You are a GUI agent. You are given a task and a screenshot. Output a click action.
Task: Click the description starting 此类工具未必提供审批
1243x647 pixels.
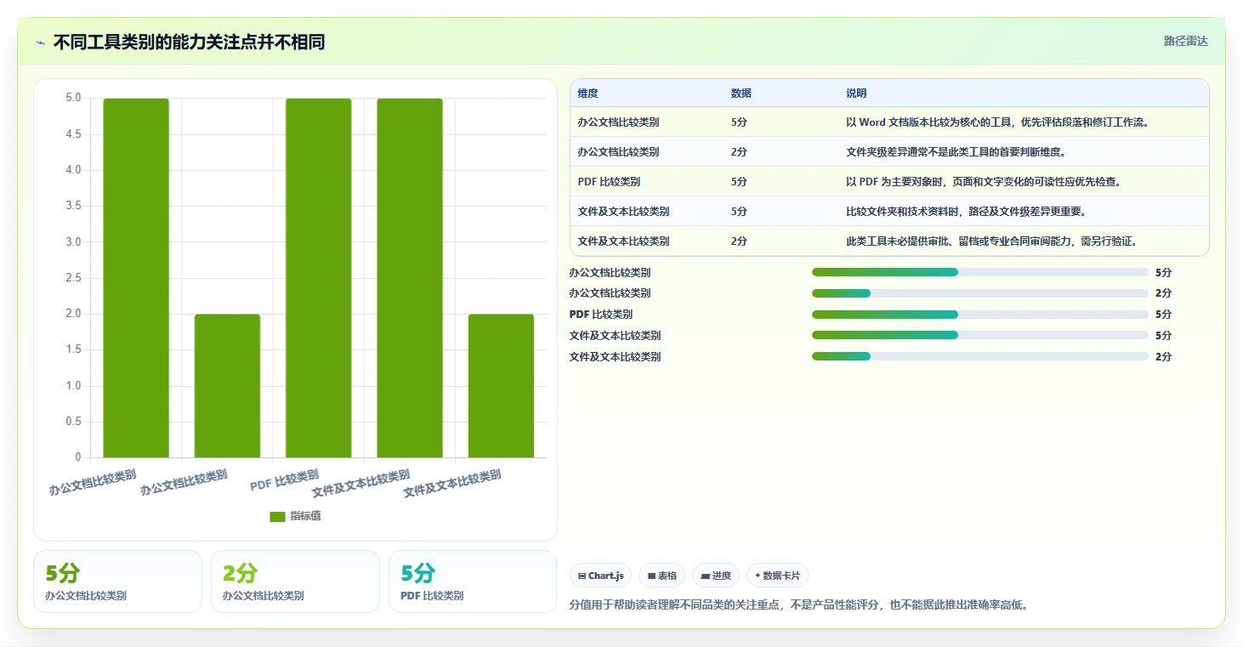click(991, 241)
